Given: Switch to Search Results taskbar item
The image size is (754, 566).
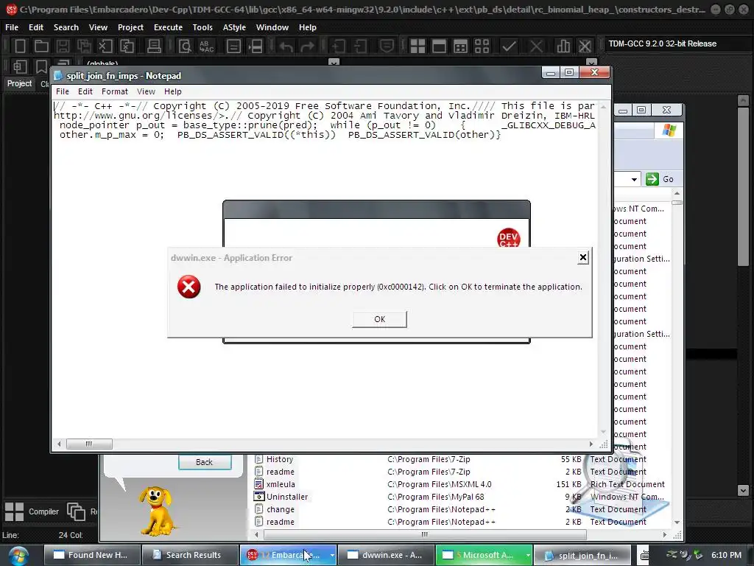Looking at the screenshot, I should point(191,555).
